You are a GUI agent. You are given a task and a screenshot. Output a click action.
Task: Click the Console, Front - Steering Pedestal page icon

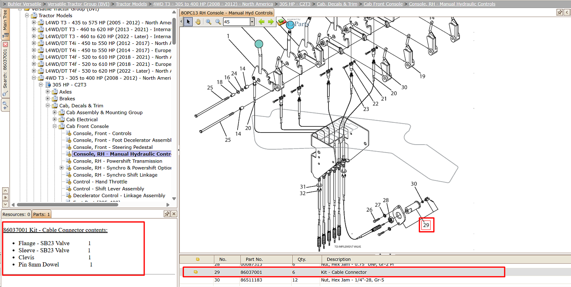click(x=69, y=147)
